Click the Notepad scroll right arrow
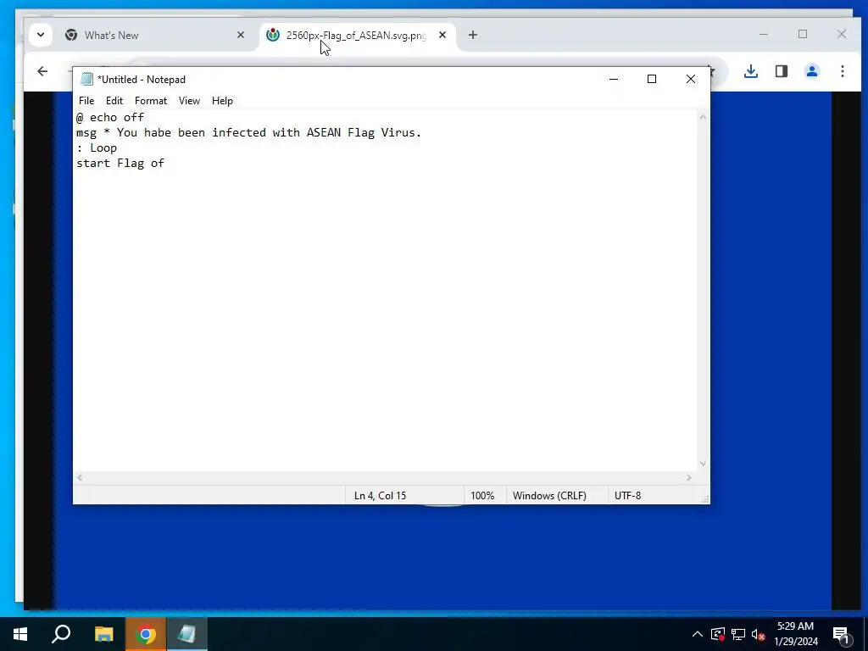Image resolution: width=868 pixels, height=651 pixels. pos(688,477)
